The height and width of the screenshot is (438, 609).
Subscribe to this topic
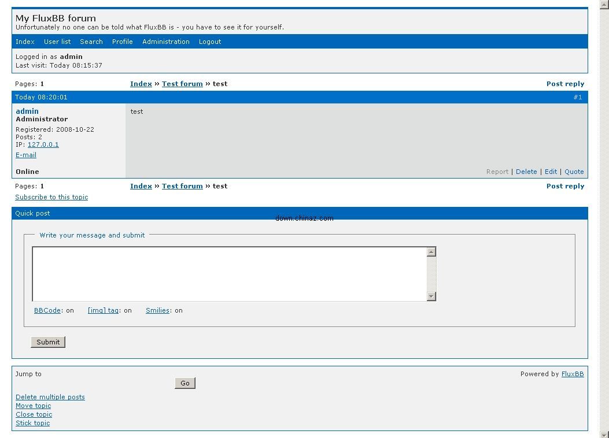coord(51,197)
